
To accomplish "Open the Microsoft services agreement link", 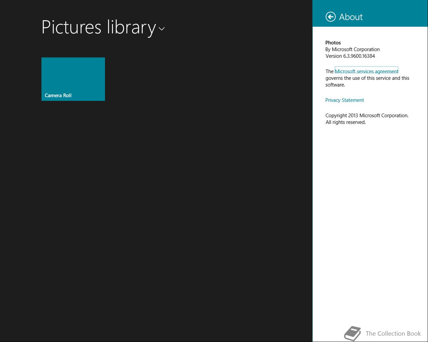I will tap(366, 71).
